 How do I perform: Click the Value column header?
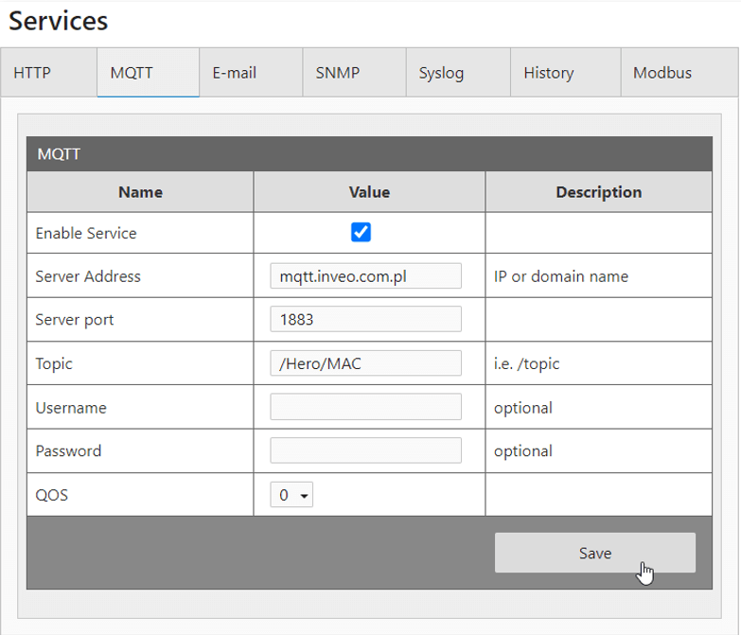369,192
